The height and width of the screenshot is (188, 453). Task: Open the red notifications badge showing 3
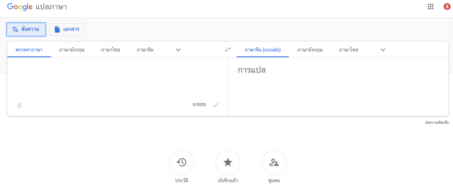(x=447, y=6)
